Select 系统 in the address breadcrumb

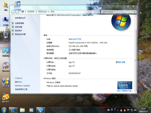[53, 12]
